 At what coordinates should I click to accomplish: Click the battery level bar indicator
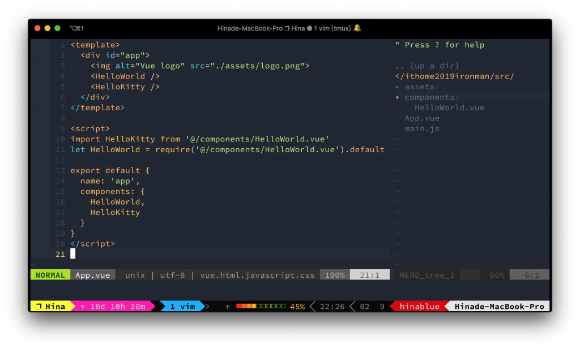pos(261,306)
